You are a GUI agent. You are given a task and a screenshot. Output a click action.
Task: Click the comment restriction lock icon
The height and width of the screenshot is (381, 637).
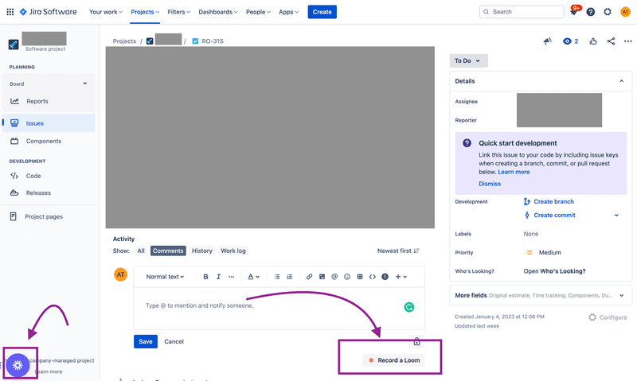point(416,341)
